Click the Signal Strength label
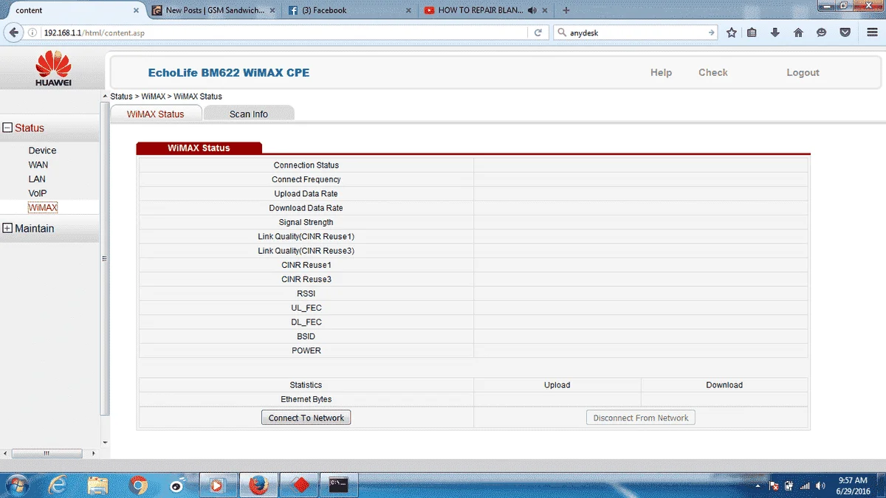Viewport: 886px width, 498px height. tap(306, 222)
